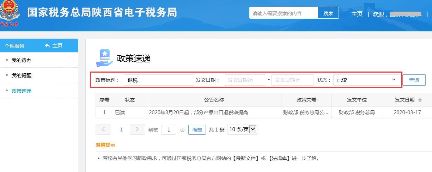Select page number 1 in pagination
The width and height of the screenshot is (432, 172).
[x=121, y=130]
